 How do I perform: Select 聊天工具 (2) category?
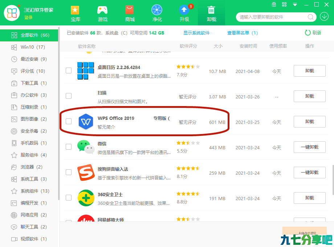coord(29,227)
